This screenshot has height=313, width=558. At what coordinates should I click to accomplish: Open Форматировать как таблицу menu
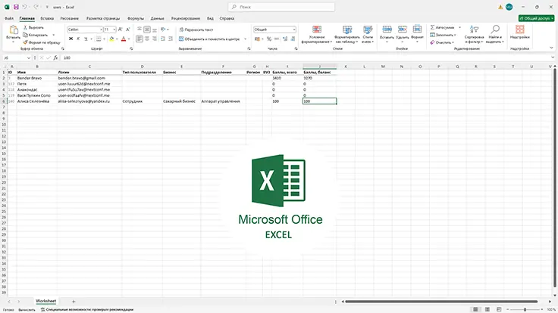pos(347,35)
